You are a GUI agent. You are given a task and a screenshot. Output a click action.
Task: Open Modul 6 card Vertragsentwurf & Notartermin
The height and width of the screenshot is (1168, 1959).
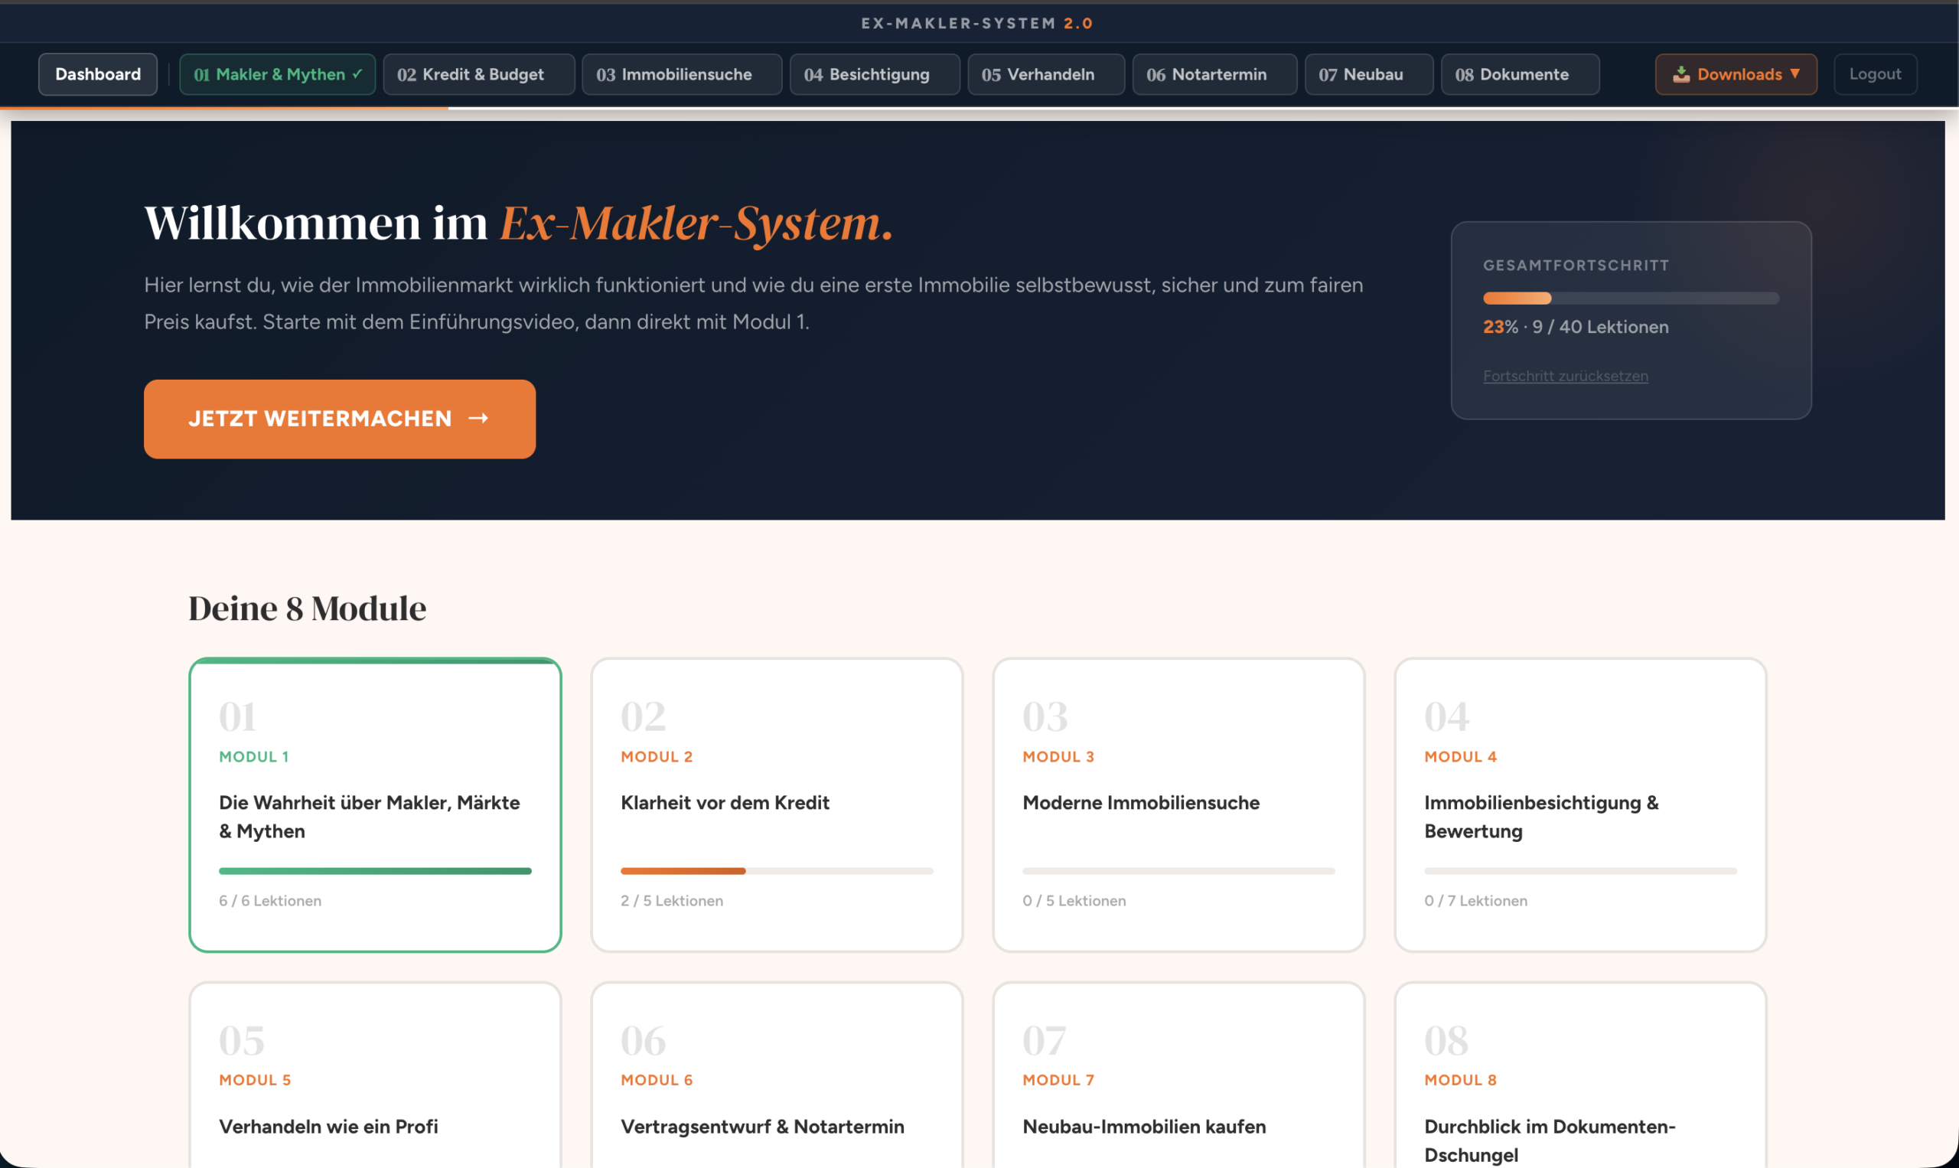point(777,1075)
